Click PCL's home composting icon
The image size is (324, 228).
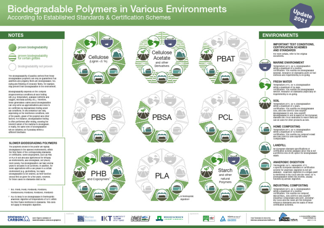[211, 129]
